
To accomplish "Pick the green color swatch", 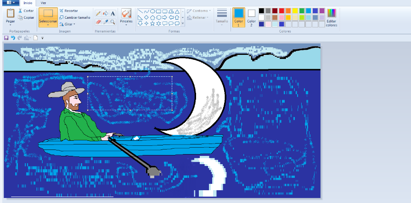I will [302, 11].
